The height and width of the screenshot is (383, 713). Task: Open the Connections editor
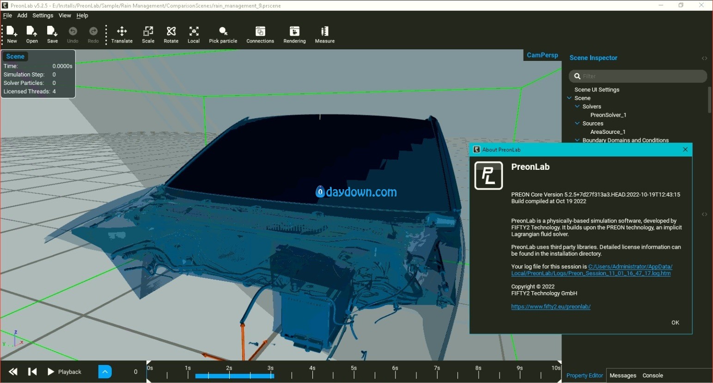click(x=260, y=35)
